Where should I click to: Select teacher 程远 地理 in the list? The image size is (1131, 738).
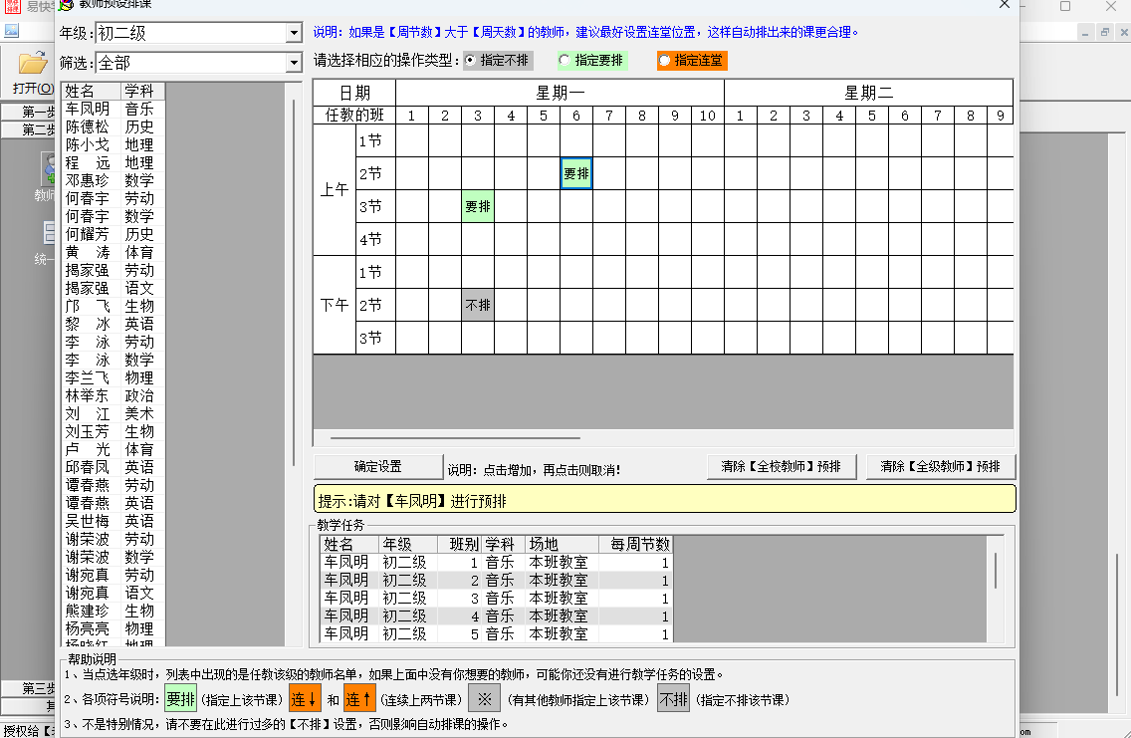click(113, 163)
